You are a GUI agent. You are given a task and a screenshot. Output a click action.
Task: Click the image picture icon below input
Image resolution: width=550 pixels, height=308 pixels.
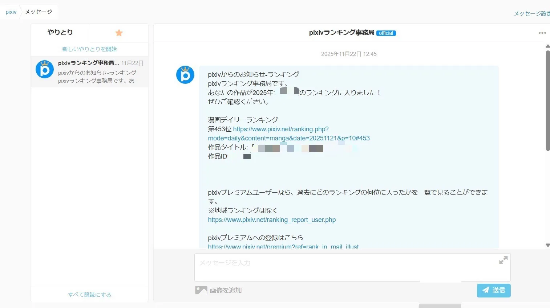click(201, 290)
